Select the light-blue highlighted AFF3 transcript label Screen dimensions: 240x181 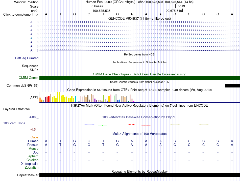coord(34,38)
